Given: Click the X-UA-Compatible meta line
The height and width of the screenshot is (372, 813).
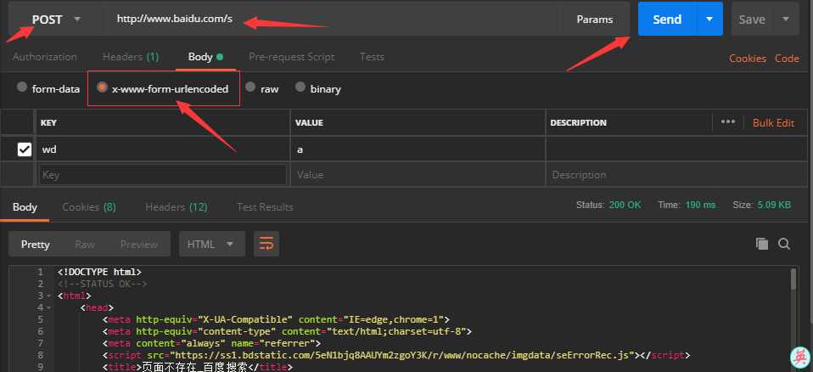Looking at the screenshot, I should click(276, 319).
